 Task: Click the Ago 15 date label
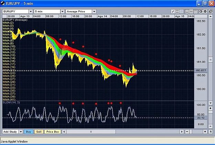[x=180, y=16]
